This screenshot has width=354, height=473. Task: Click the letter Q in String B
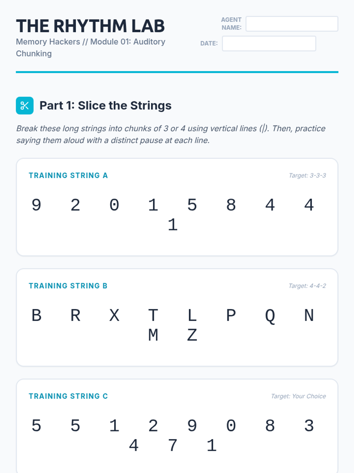coord(270,316)
